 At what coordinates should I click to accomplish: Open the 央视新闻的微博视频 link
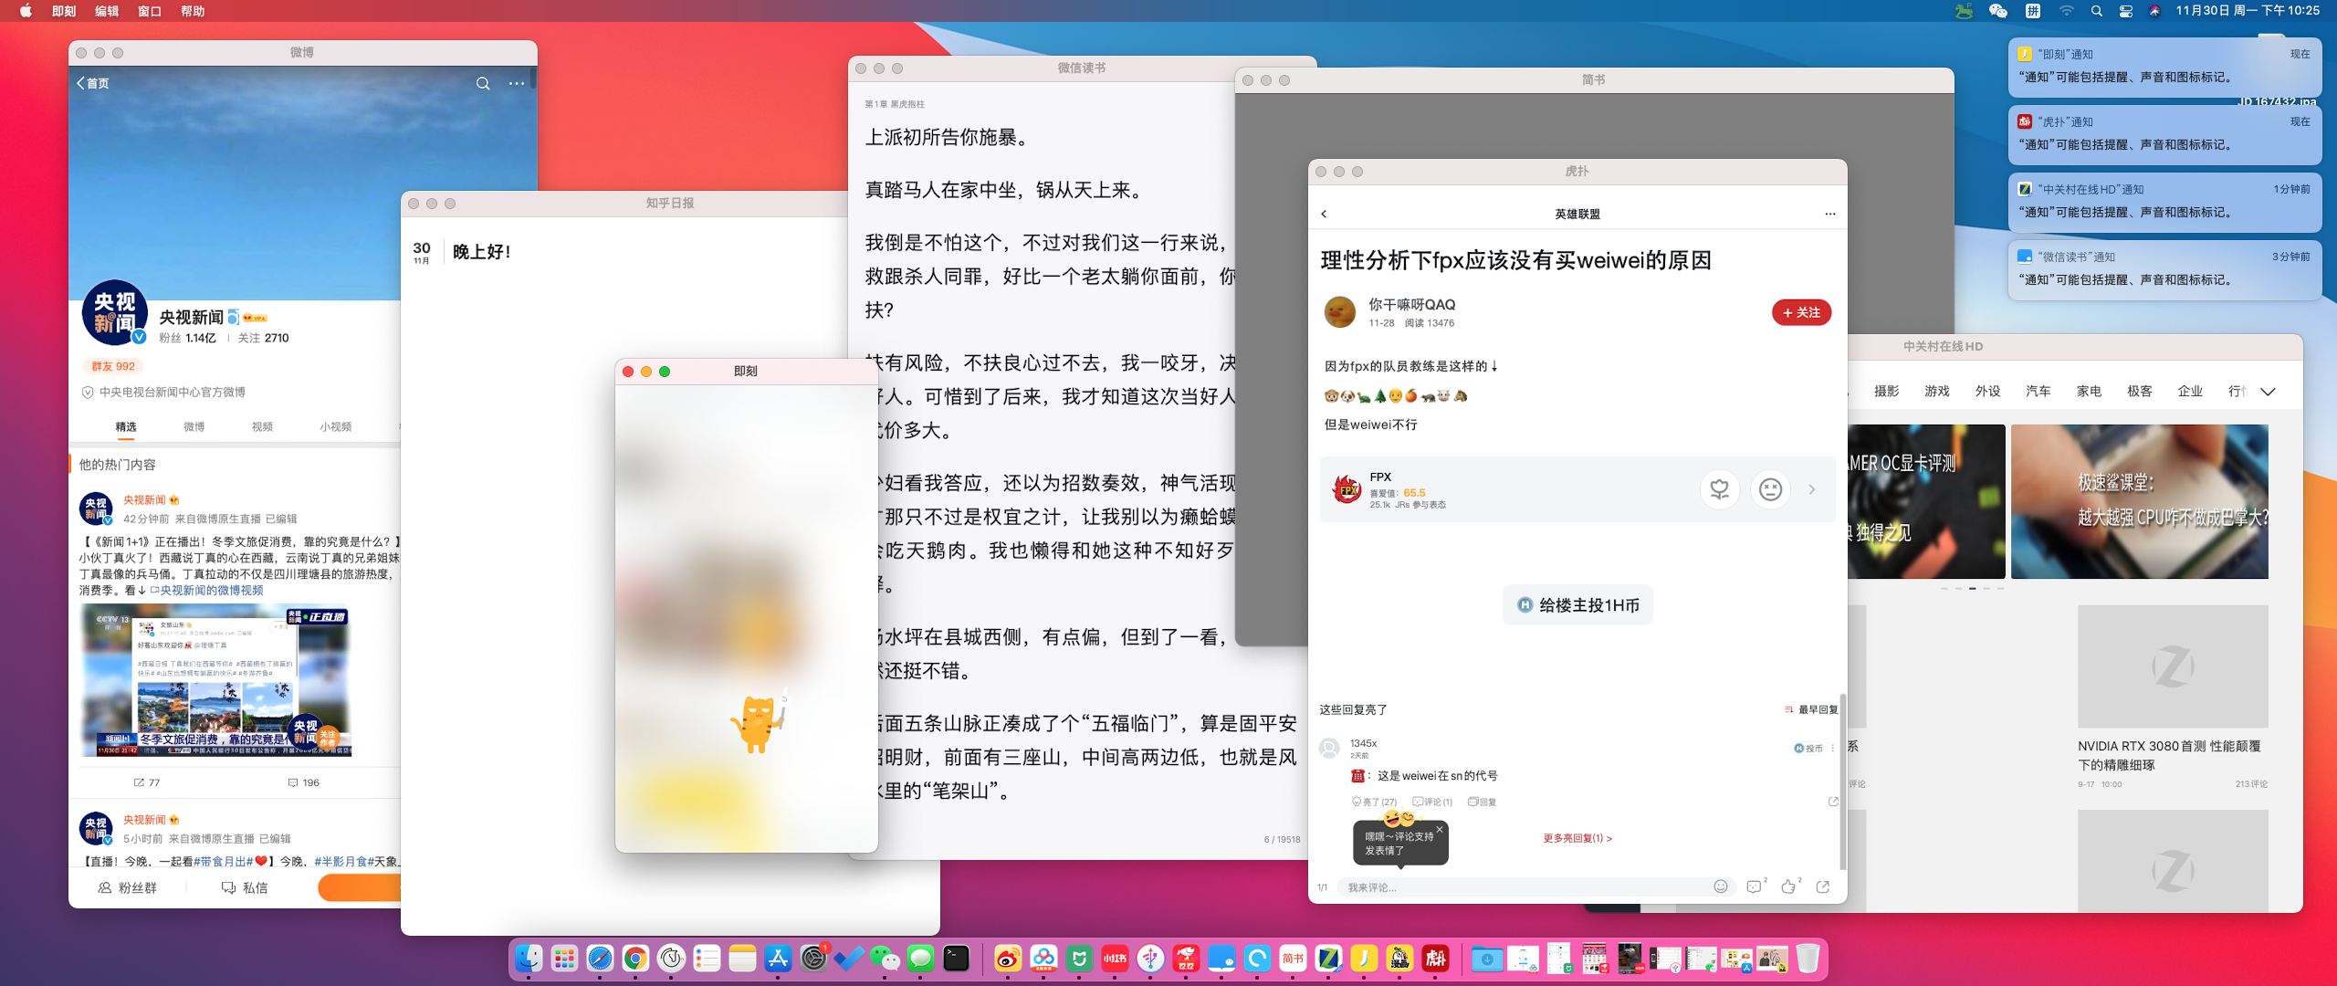coord(211,591)
